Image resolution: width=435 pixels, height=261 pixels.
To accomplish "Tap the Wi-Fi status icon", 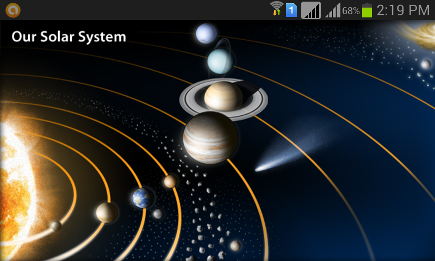I will [277, 9].
